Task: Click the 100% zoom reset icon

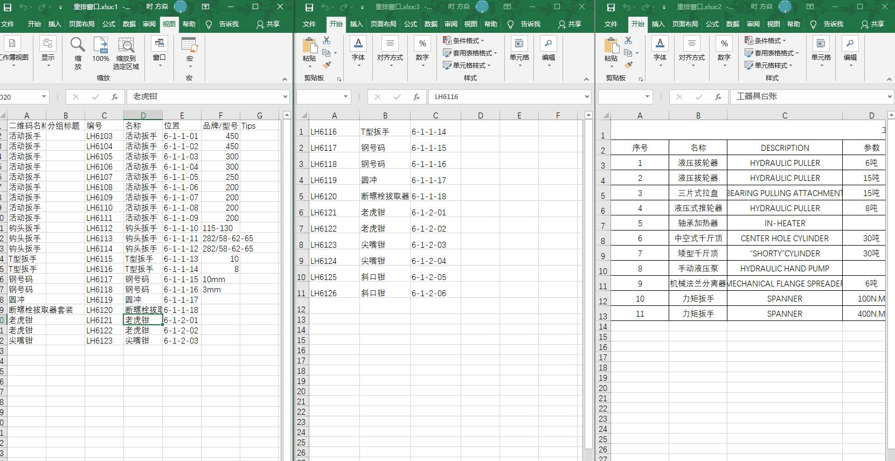Action: click(x=101, y=45)
